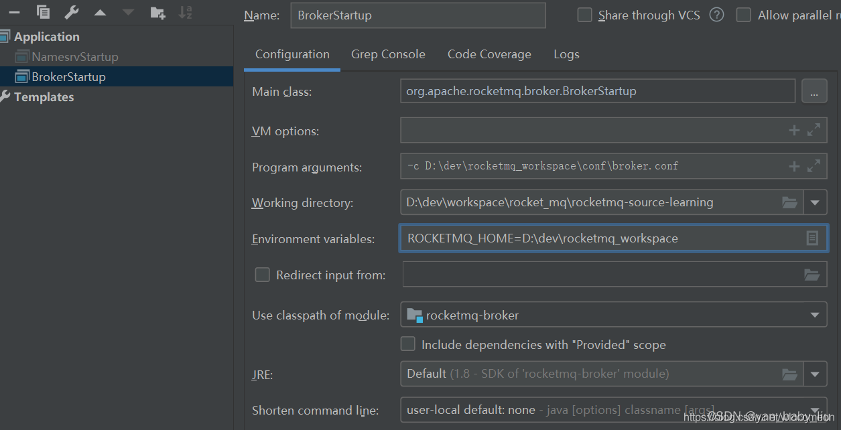This screenshot has height=430, width=841.
Task: Move configuration down with arrow icon
Action: point(128,12)
